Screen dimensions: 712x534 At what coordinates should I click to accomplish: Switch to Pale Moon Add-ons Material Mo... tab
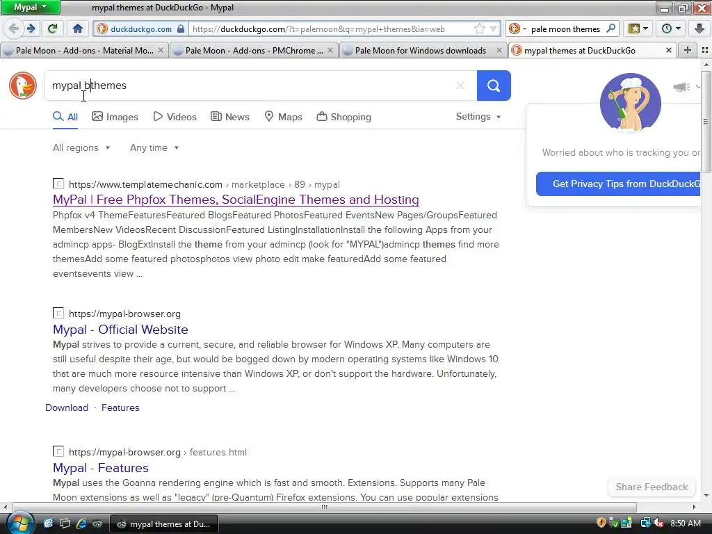click(84, 50)
